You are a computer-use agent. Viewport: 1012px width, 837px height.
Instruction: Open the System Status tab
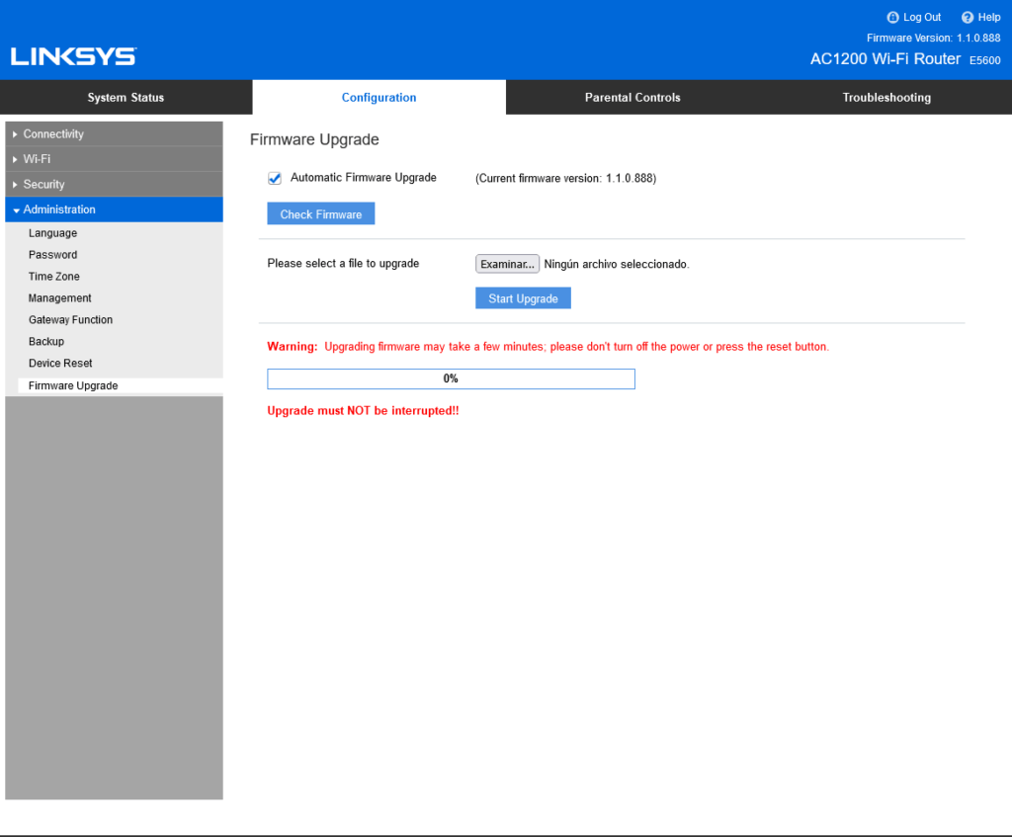126,98
